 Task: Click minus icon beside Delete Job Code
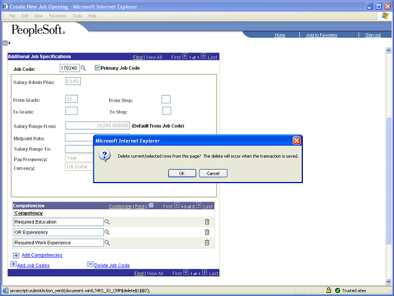tap(90, 265)
